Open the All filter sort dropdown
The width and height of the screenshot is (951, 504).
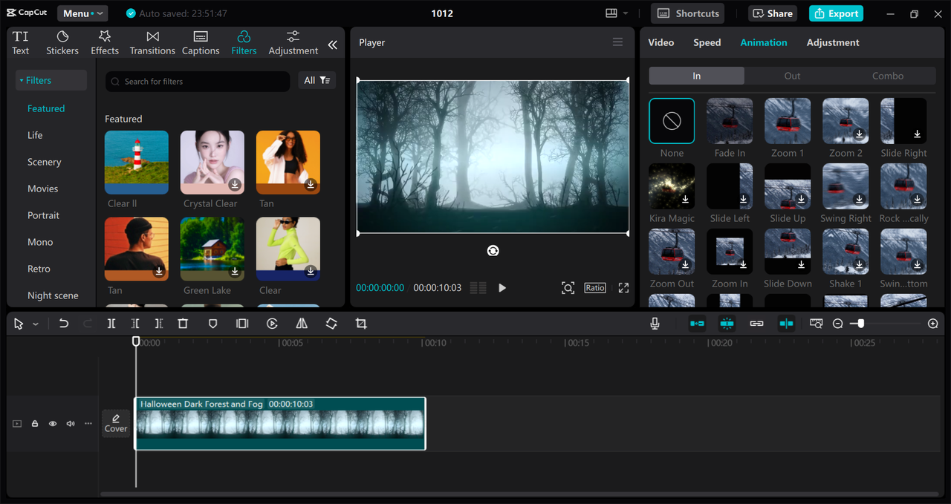coord(317,80)
